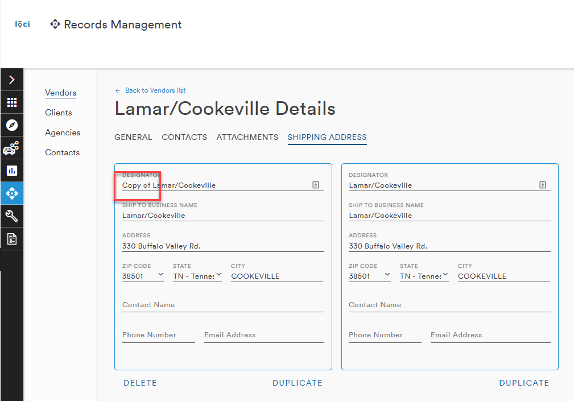Click Phone Number field in the copy card
The height and width of the screenshot is (401, 574).
tap(159, 335)
